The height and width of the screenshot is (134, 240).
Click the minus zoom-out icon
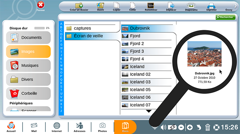point(181,127)
